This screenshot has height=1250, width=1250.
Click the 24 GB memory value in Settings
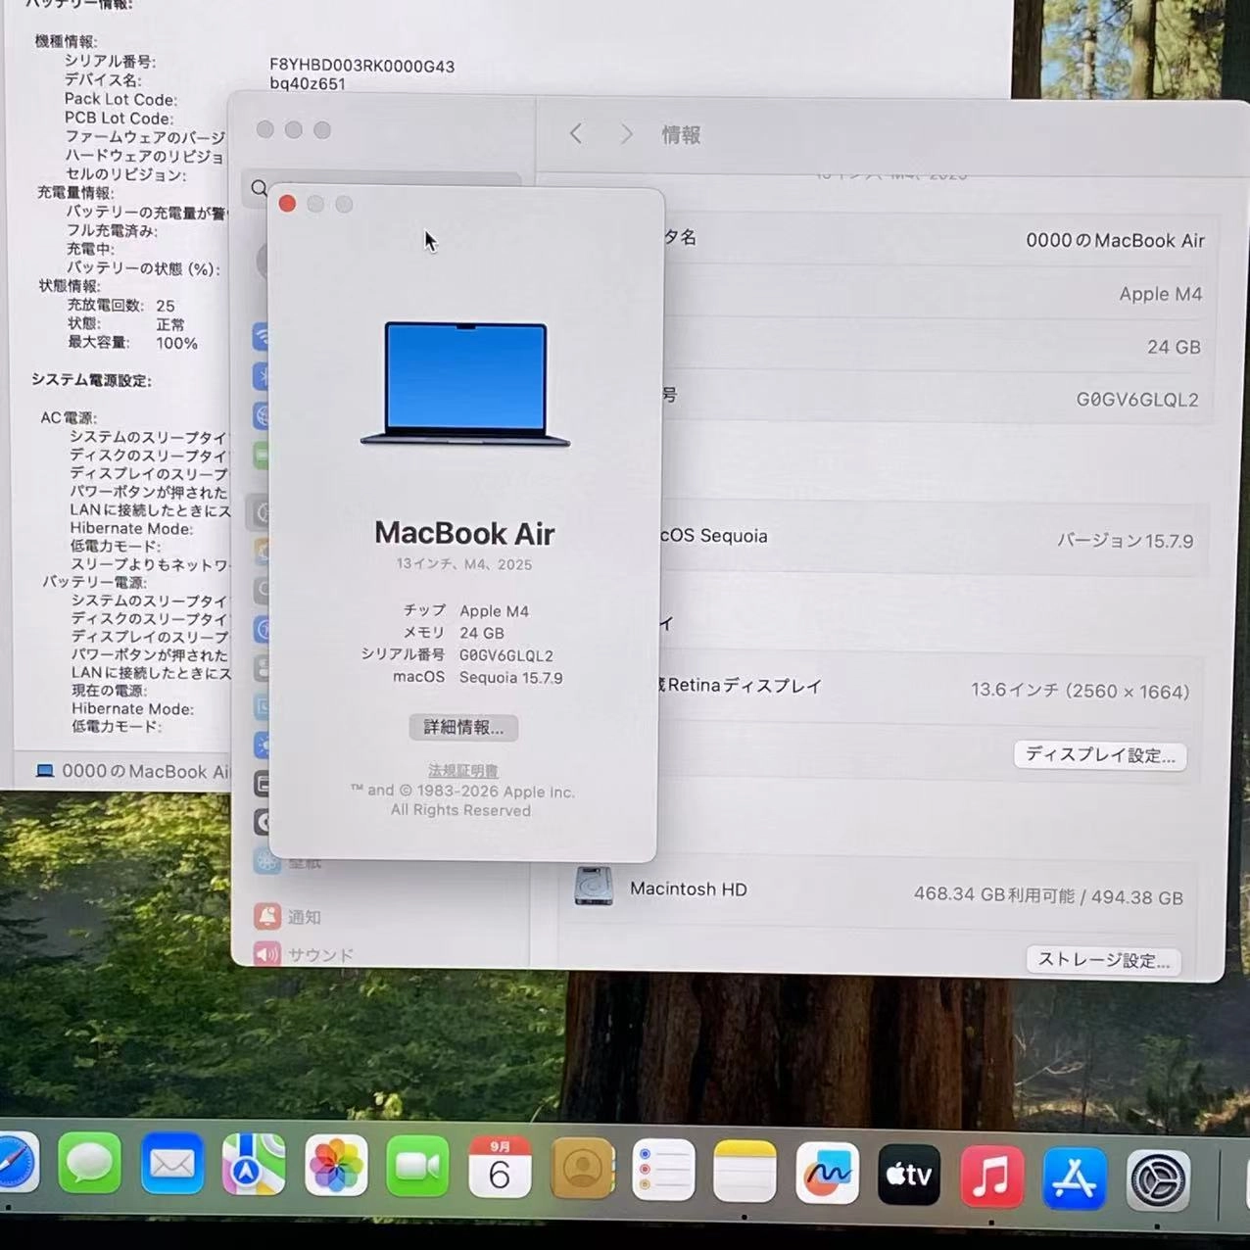[x=1174, y=347]
